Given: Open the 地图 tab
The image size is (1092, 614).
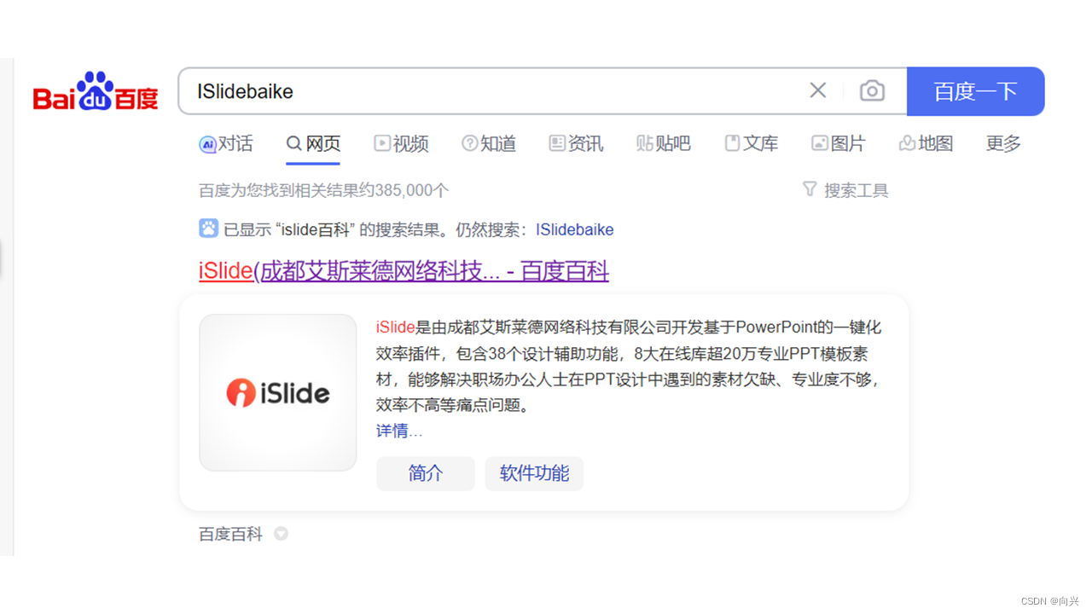Looking at the screenshot, I should [x=926, y=143].
